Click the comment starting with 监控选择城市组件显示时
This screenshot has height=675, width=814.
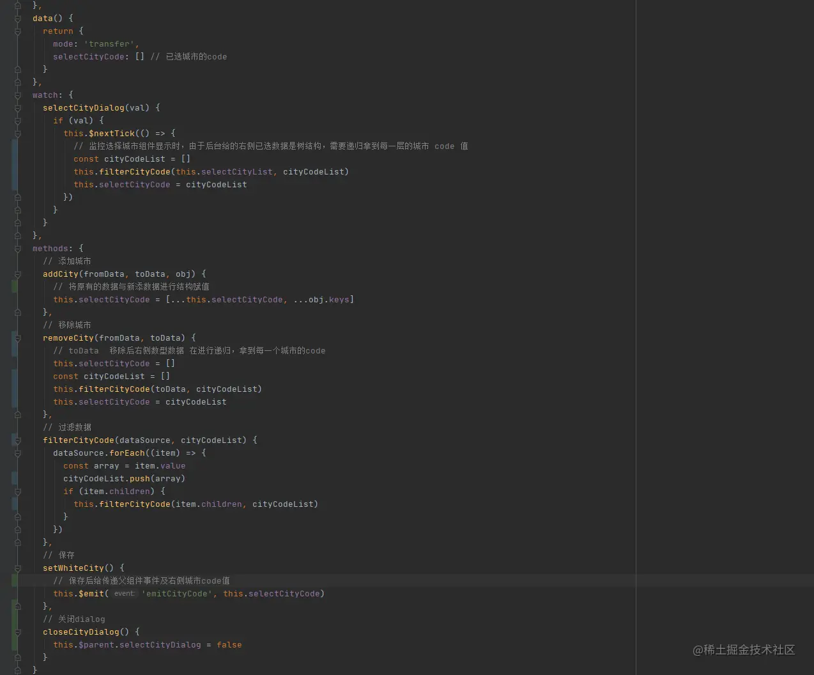[x=271, y=146]
